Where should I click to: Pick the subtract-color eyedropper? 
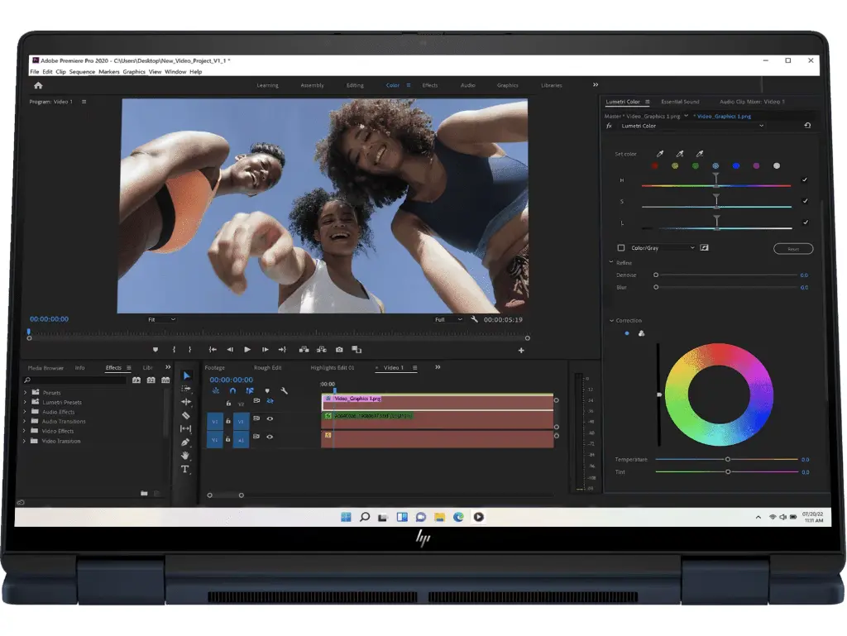coord(700,154)
